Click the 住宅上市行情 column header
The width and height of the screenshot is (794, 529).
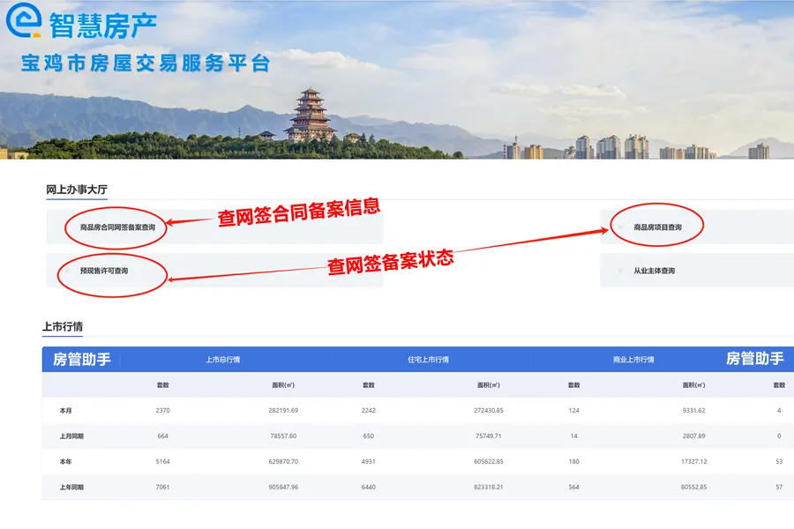point(428,360)
